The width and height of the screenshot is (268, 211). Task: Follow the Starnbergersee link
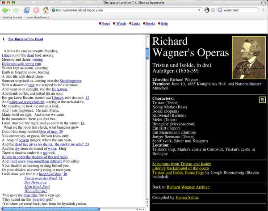point(71,81)
